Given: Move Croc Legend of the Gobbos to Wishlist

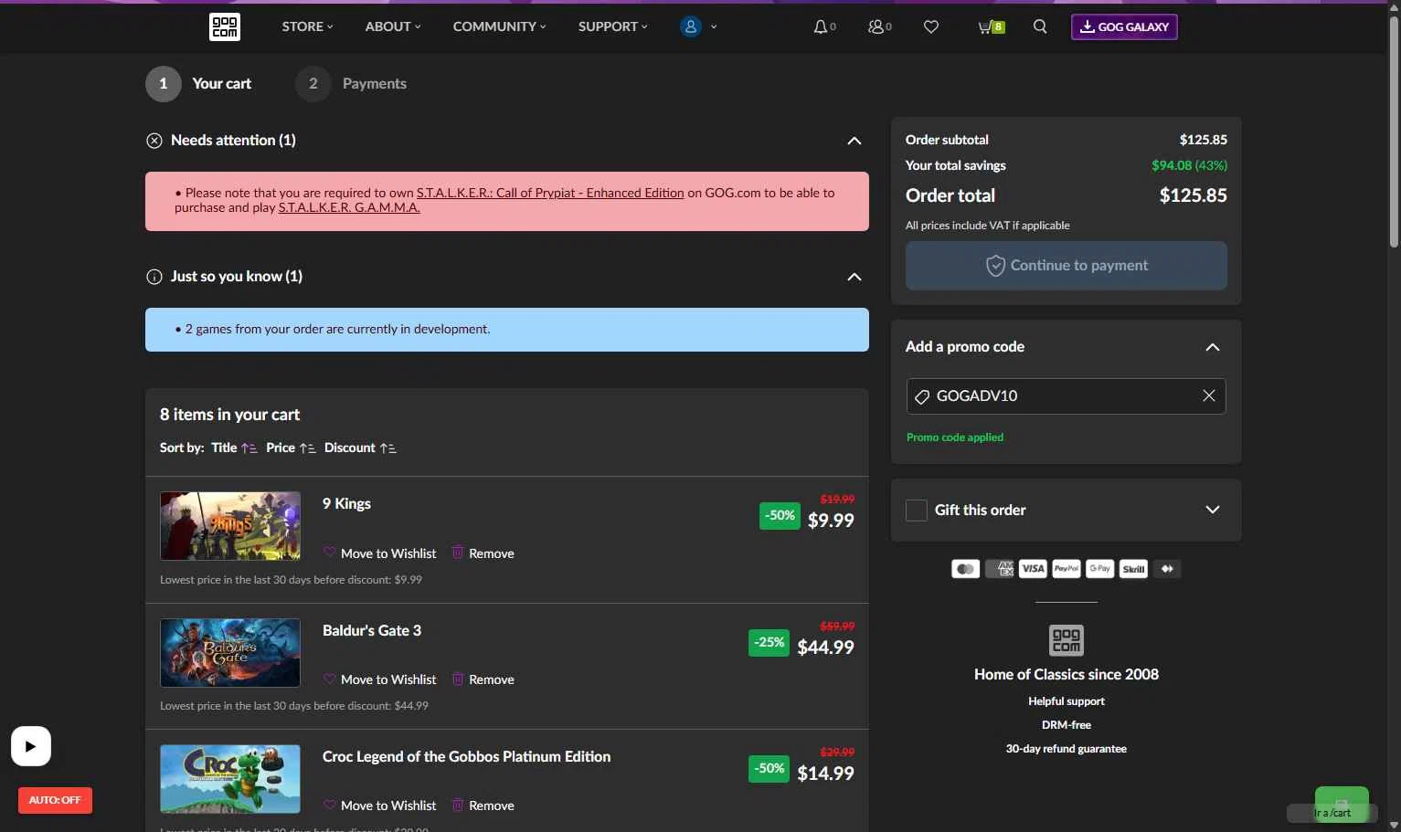Looking at the screenshot, I should pos(380,806).
